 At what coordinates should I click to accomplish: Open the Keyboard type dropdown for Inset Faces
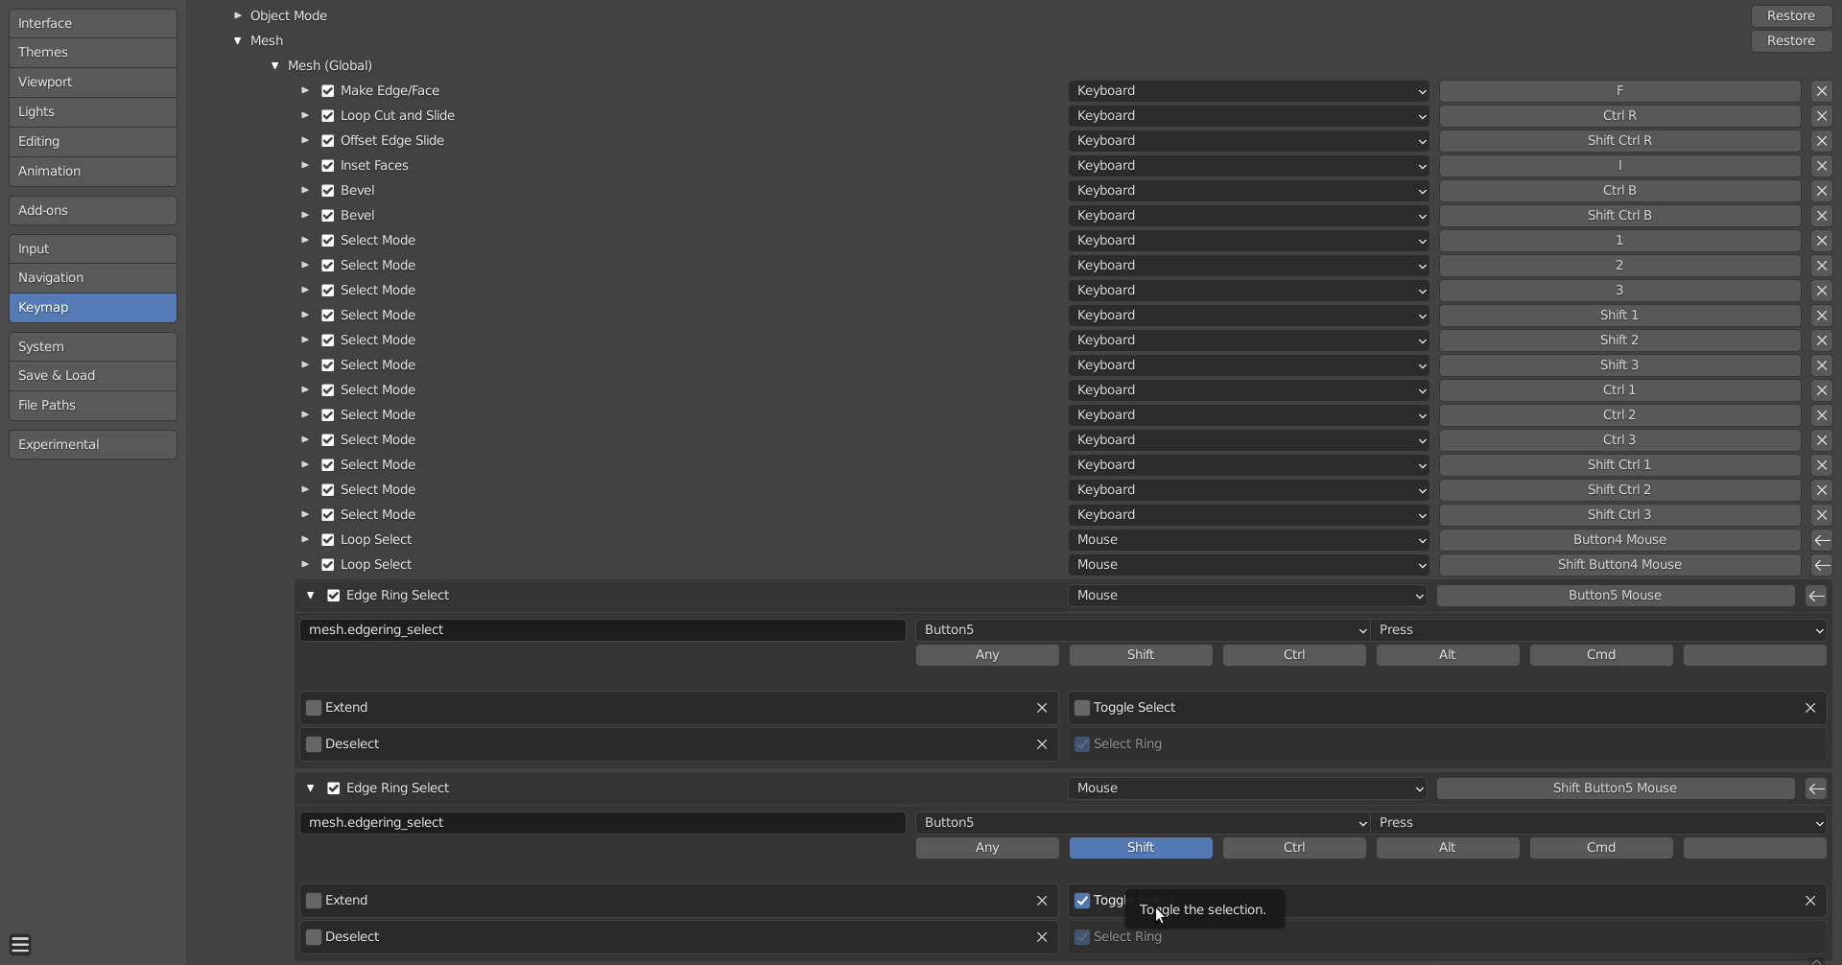click(x=1248, y=166)
